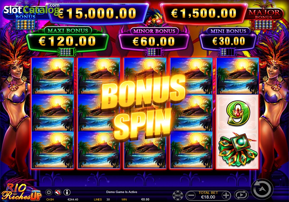Increase total bet with plus button
The height and width of the screenshot is (202, 289).
[226, 195]
